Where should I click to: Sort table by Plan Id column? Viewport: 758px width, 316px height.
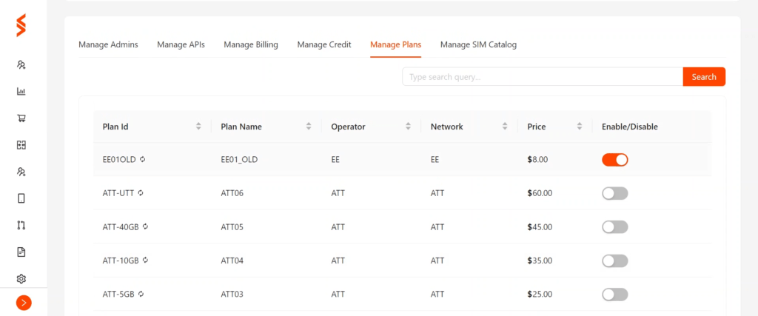pyautogui.click(x=198, y=127)
